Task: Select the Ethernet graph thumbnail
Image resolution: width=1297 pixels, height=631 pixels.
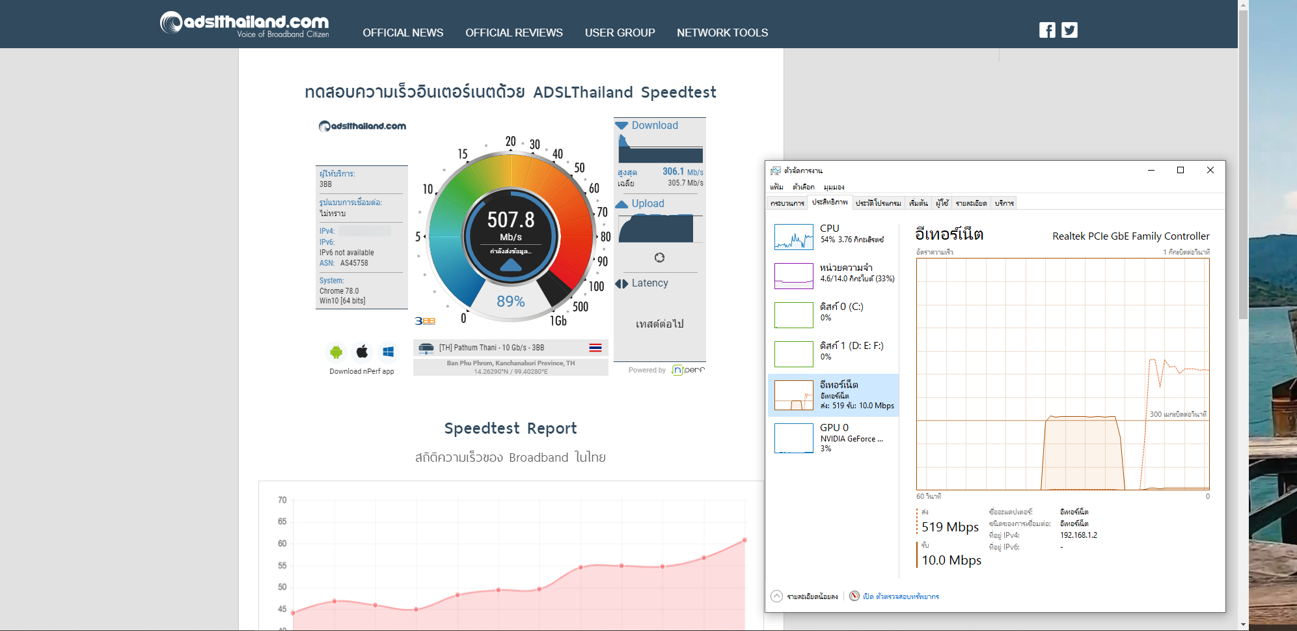Action: pyautogui.click(x=793, y=395)
